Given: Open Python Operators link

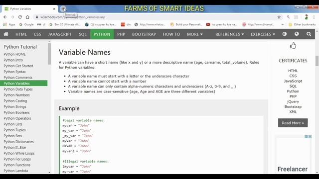Looking at the screenshot, I should point(17,118).
